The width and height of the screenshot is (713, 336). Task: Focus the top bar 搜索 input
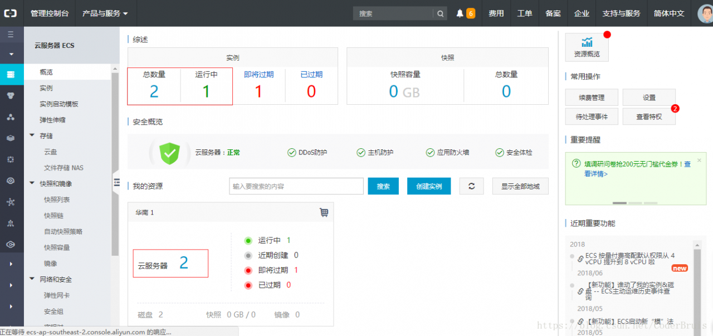coord(394,13)
